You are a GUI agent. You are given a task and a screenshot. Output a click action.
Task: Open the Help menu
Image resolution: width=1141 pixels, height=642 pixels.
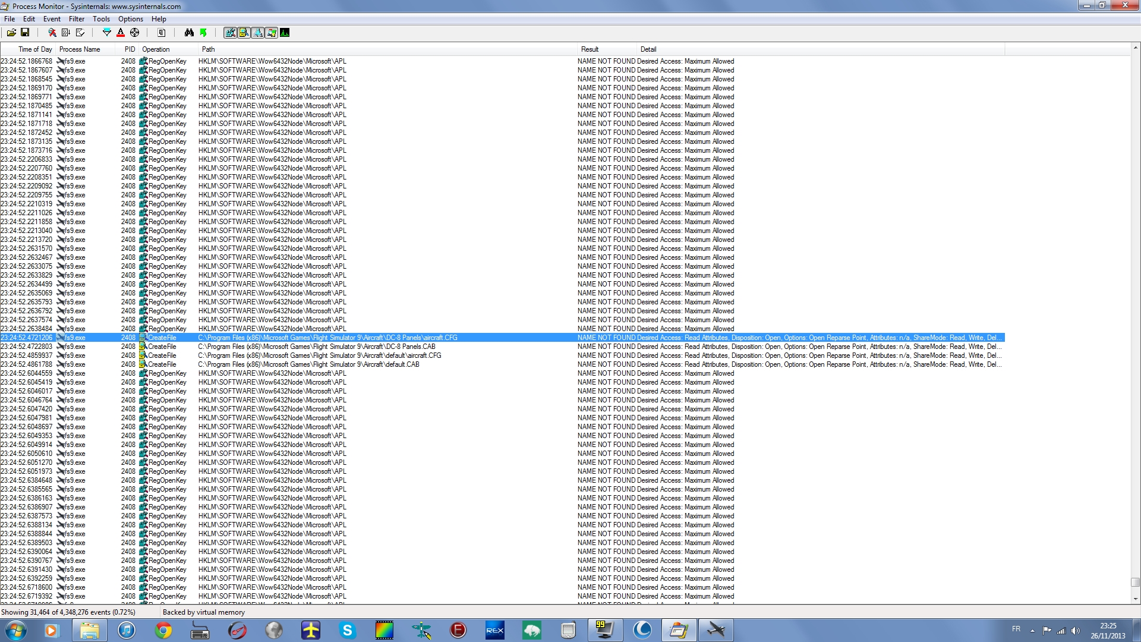pos(159,19)
